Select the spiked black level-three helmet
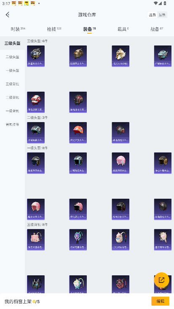Screen dimensions: 174x309 coord(78,102)
